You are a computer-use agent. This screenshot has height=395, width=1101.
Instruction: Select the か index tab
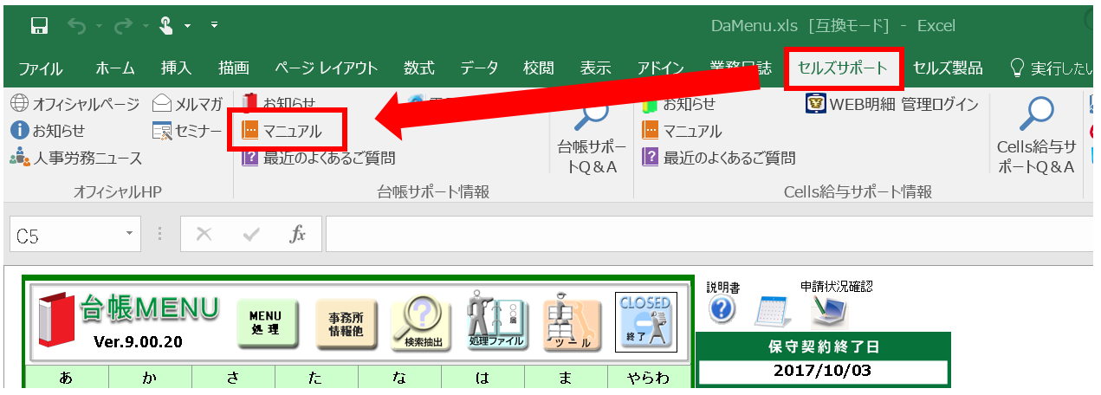[150, 376]
